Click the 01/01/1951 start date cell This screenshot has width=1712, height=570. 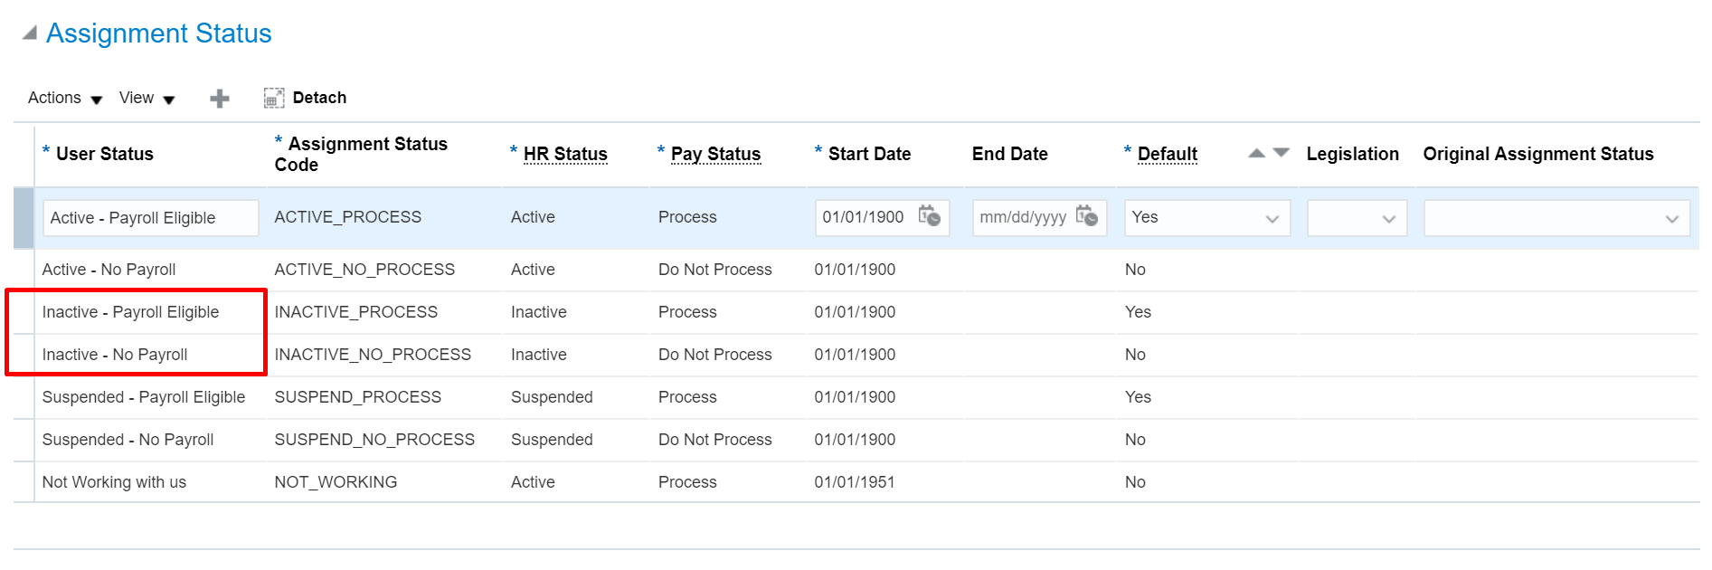click(855, 482)
